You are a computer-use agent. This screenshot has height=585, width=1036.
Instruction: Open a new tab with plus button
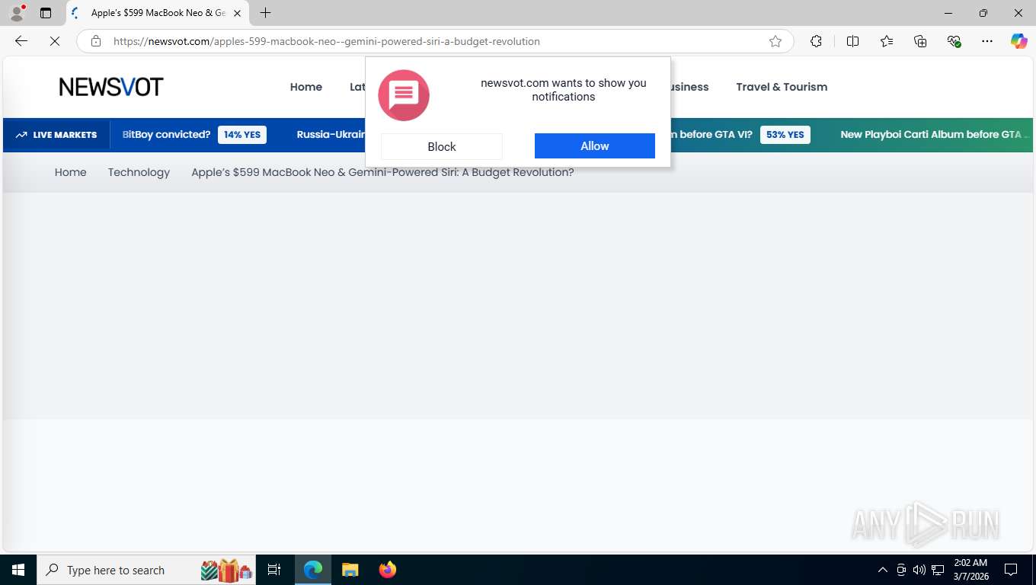(265, 13)
